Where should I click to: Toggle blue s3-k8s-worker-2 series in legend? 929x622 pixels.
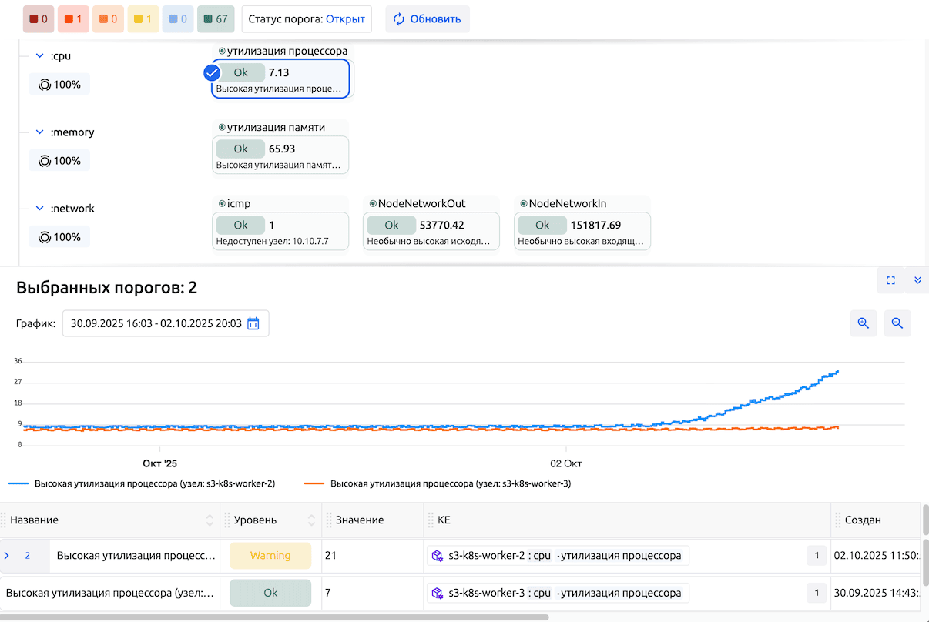[142, 484]
